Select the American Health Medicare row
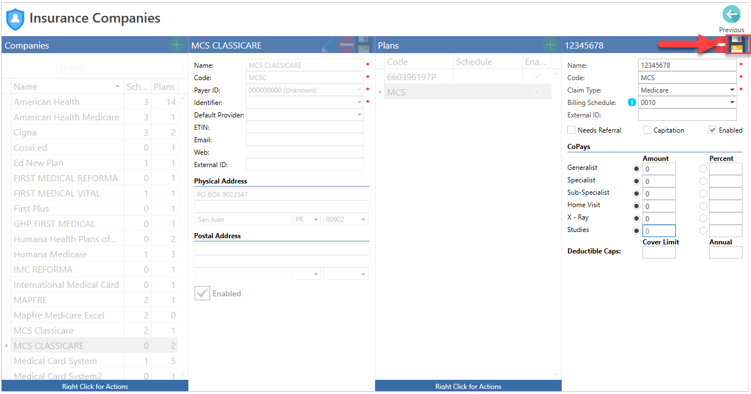This screenshot has width=751, height=394. [94, 117]
